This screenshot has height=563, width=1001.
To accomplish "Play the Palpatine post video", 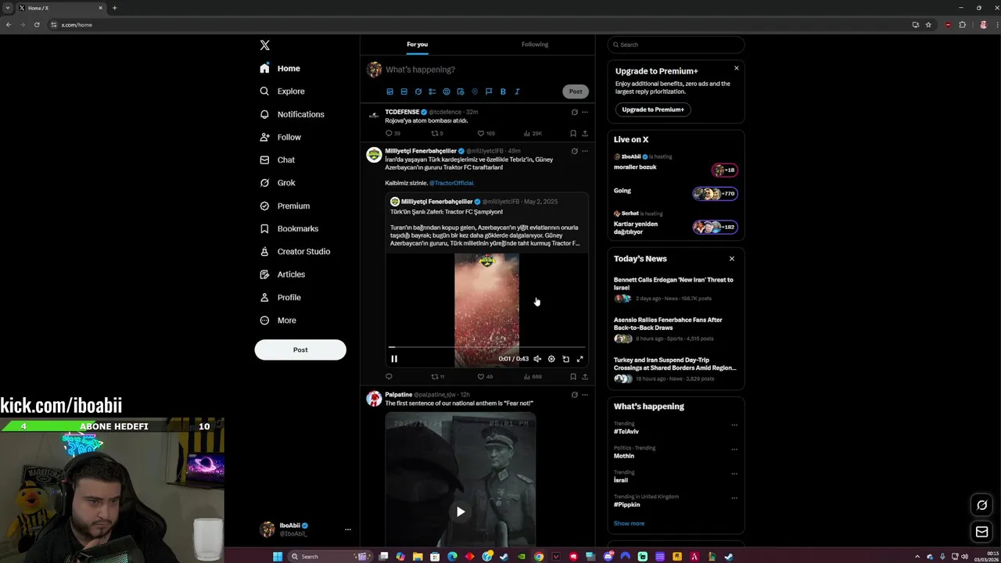I will [461, 511].
